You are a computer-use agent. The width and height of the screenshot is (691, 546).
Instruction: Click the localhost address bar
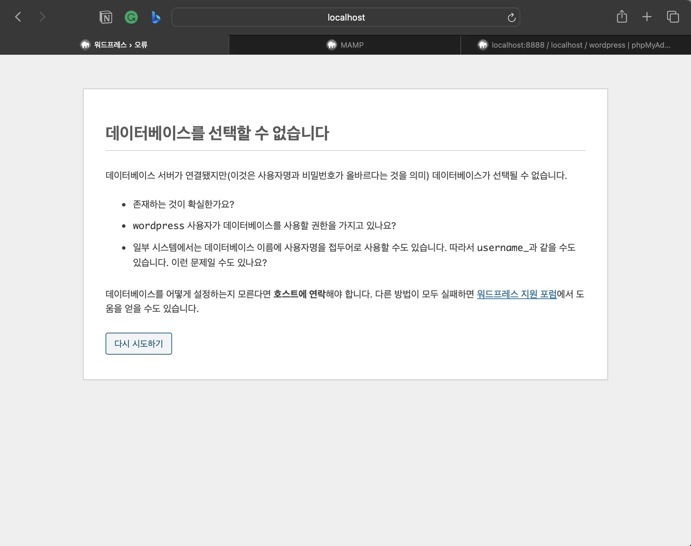[345, 17]
